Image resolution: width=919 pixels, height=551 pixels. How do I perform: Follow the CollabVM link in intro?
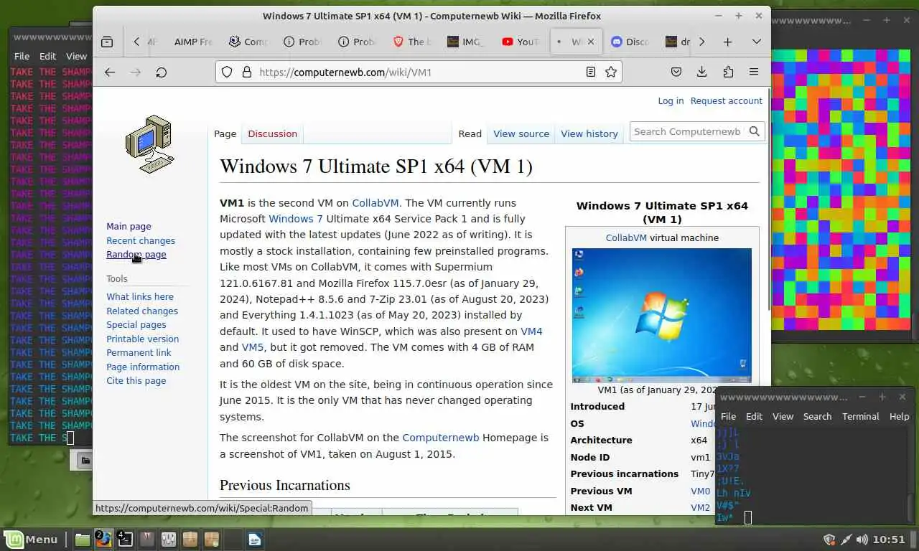(375, 203)
